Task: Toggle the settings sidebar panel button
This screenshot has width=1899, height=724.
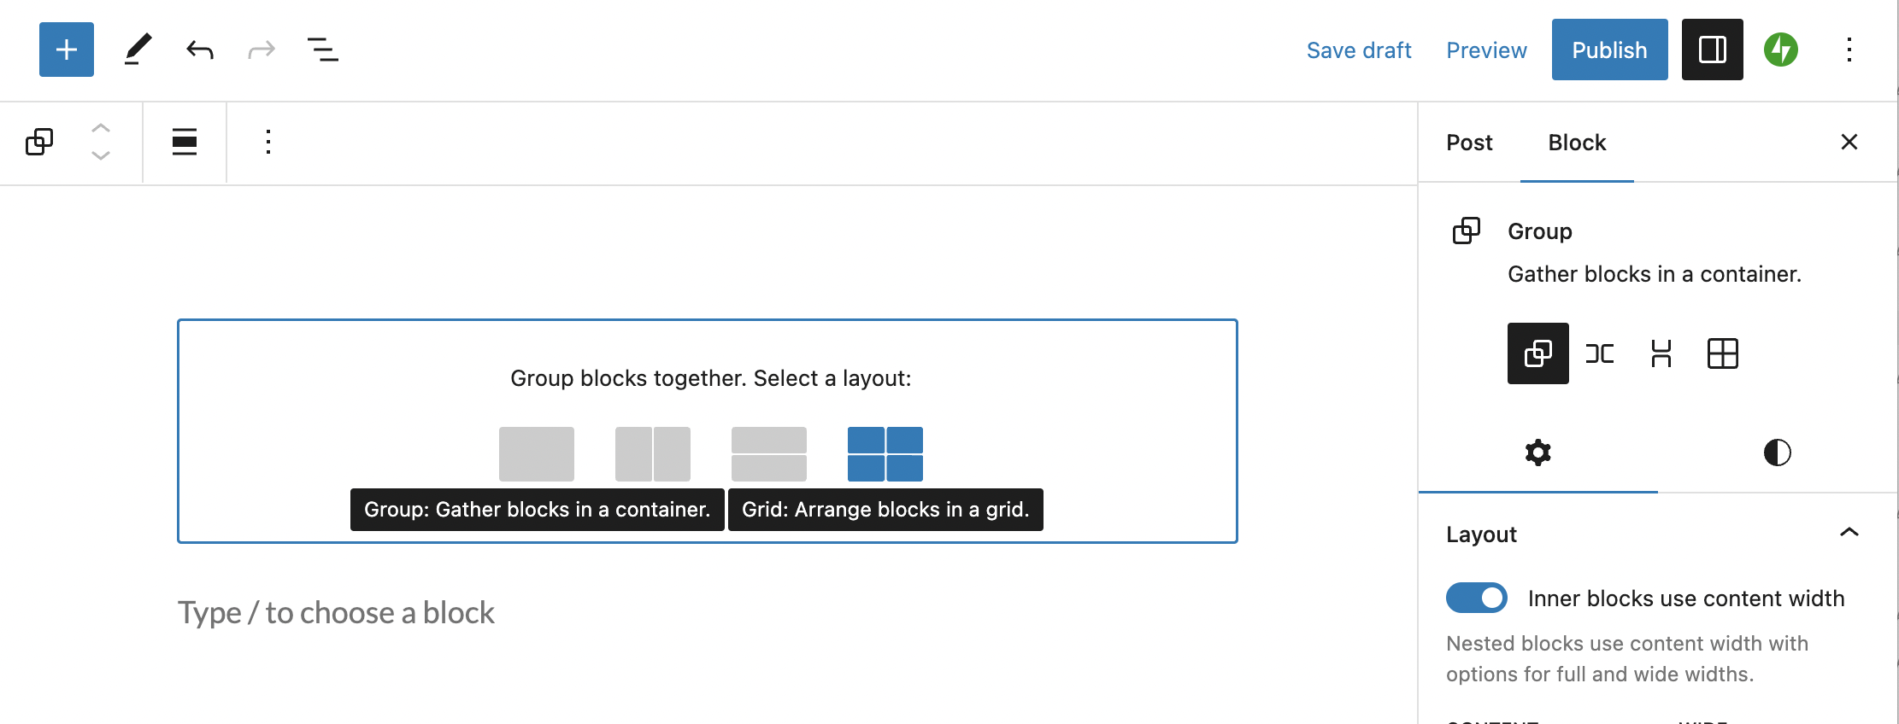Action: click(x=1713, y=50)
